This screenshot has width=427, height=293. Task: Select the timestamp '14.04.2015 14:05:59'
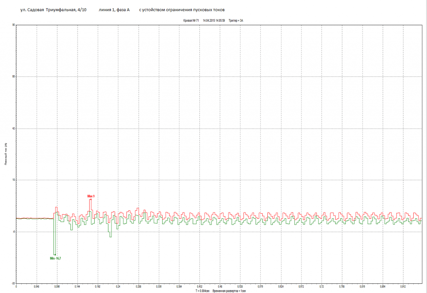pyautogui.click(x=214, y=20)
